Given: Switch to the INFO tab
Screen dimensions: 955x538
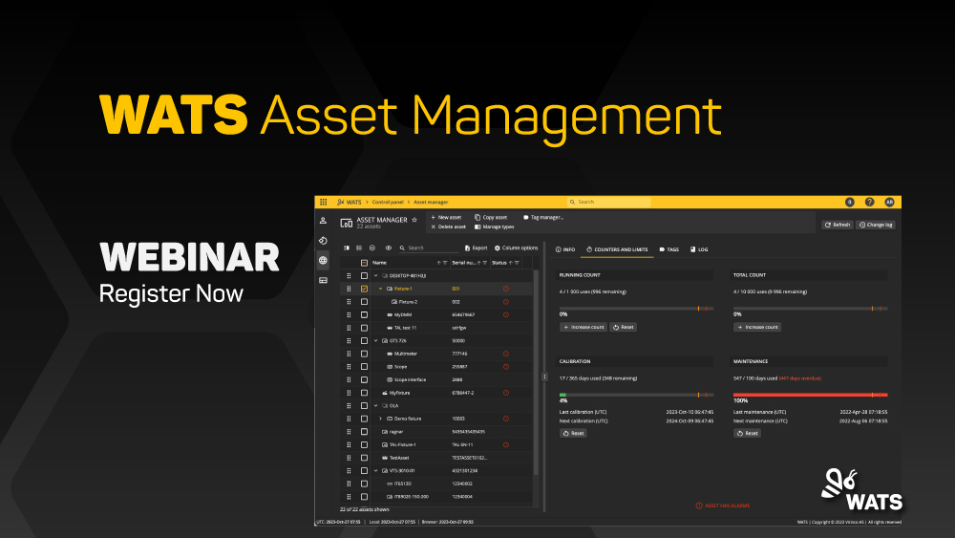Looking at the screenshot, I should pos(565,249).
